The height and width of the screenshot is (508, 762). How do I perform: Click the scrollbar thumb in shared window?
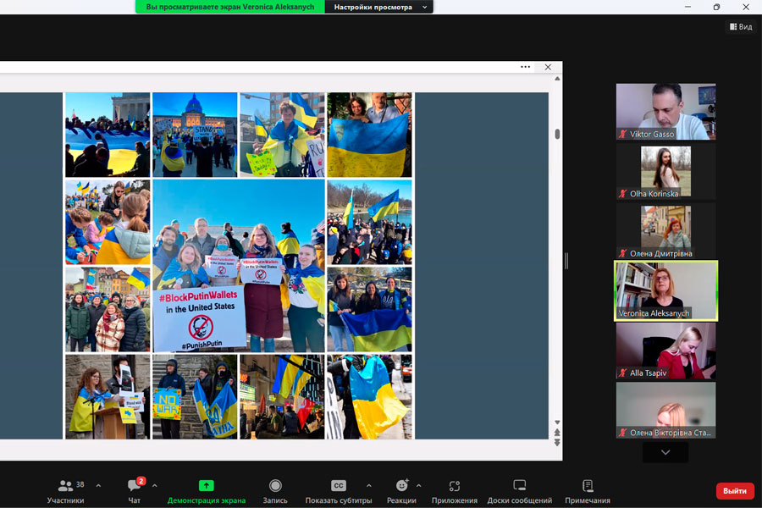click(x=557, y=134)
